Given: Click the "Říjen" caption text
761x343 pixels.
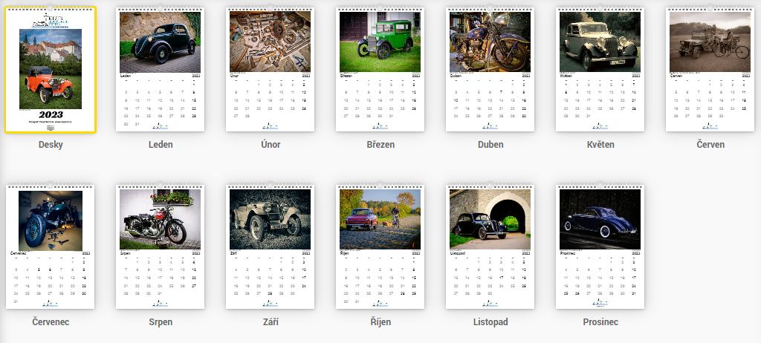Looking at the screenshot, I should (380, 322).
